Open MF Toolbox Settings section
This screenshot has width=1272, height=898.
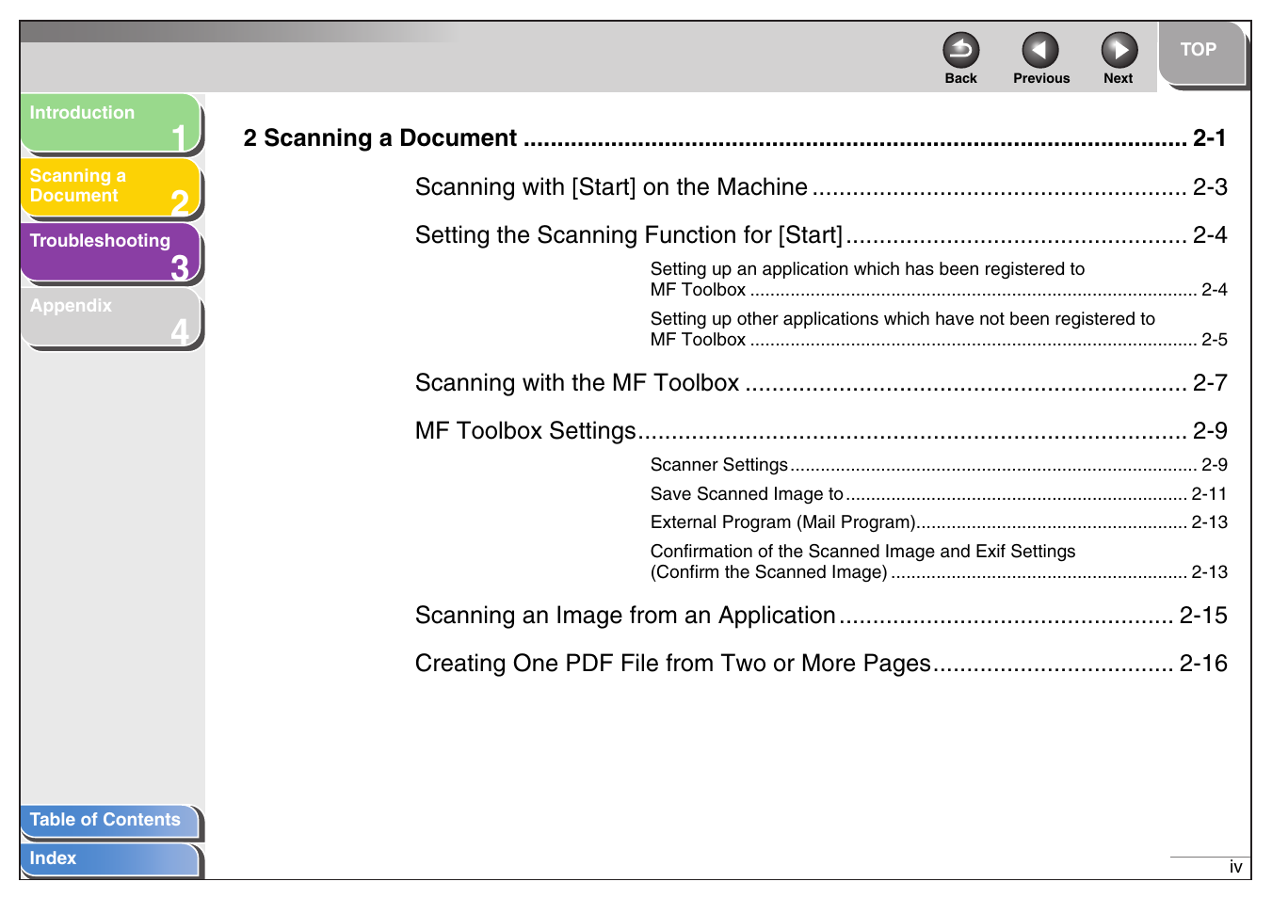[821, 431]
